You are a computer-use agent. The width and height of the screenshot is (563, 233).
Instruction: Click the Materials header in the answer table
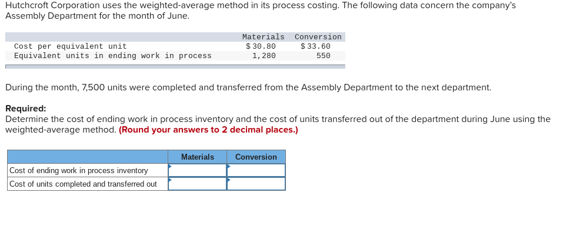[x=198, y=157]
